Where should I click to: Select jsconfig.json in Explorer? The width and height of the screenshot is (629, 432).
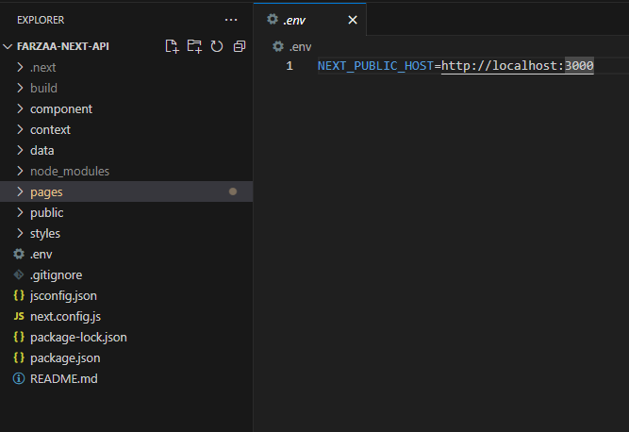pos(63,295)
